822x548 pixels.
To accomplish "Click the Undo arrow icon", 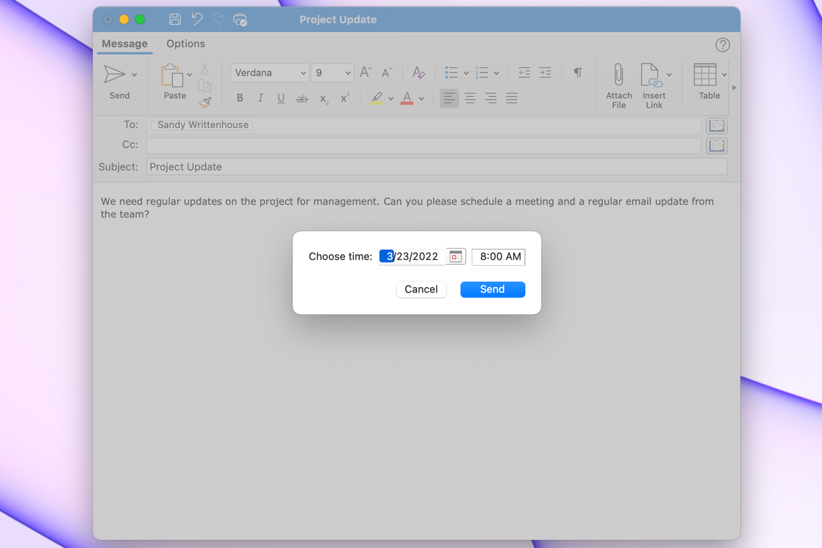I will [x=197, y=20].
